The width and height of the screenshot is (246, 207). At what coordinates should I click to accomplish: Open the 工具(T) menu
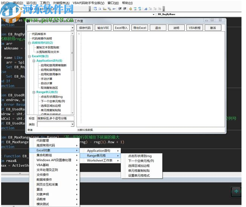(45, 3)
